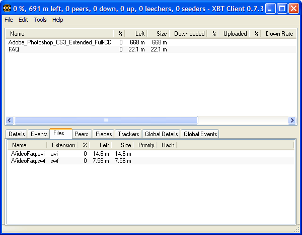Click the XBT Client title bar icon
The height and width of the screenshot is (235, 302).
(7, 9)
